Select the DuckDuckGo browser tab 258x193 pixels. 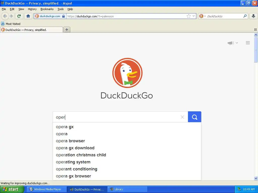tap(31, 30)
